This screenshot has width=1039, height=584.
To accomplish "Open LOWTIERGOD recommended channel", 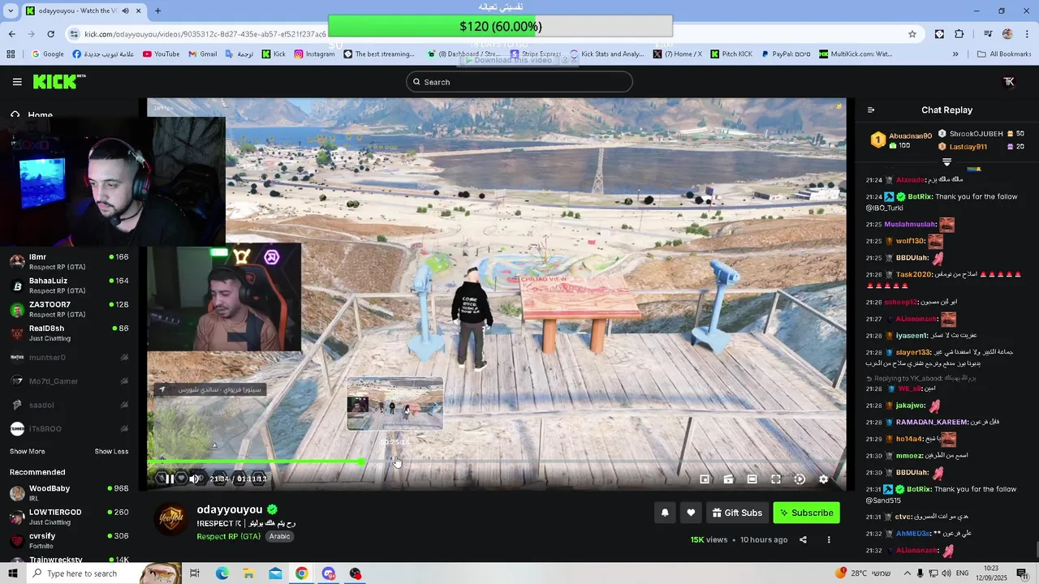I will point(69,517).
